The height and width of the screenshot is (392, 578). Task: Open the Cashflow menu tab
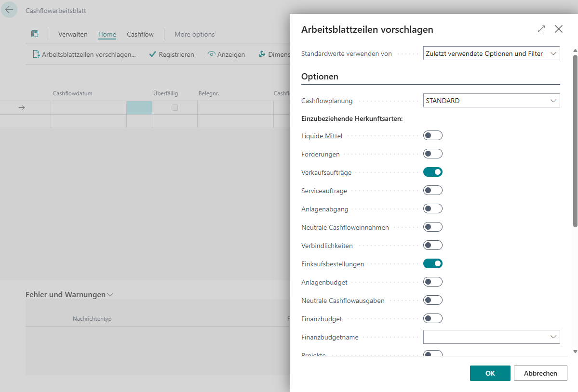(x=140, y=34)
